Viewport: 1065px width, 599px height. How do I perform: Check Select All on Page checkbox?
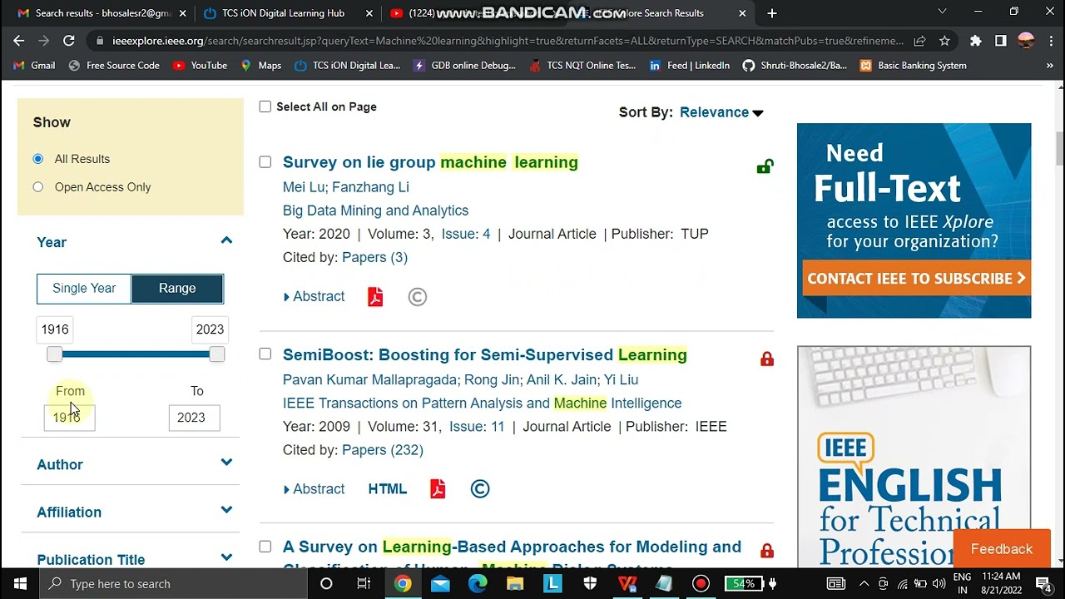point(265,106)
